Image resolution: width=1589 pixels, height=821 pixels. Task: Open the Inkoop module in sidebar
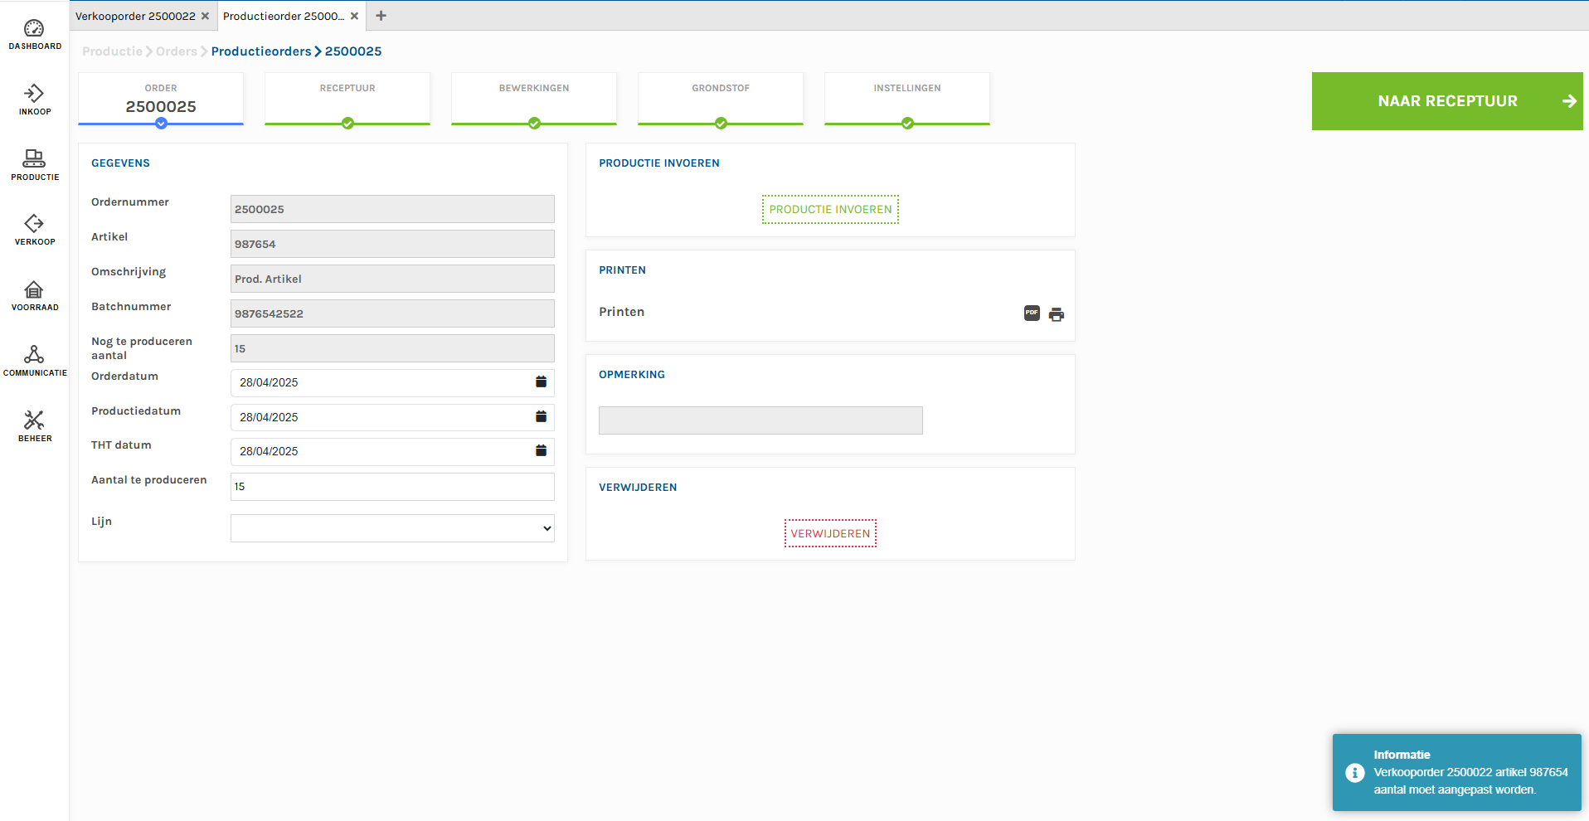[34, 100]
